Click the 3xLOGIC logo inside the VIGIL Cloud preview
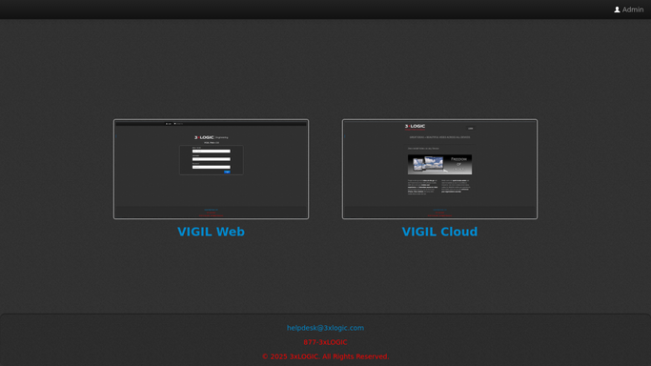651x366 pixels. point(415,126)
